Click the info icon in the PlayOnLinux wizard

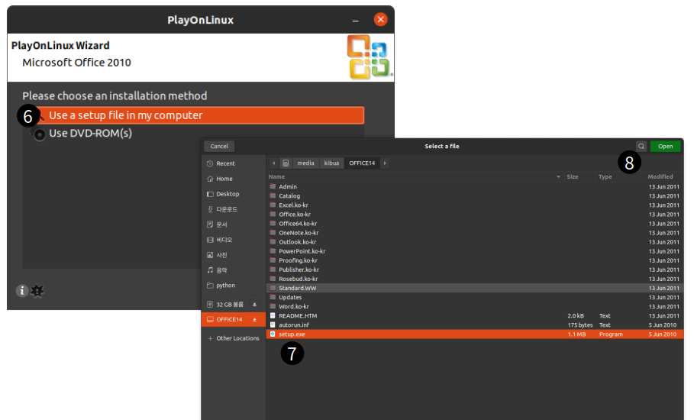[x=21, y=291]
